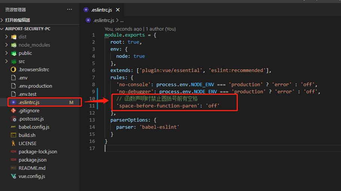This screenshot has height=191, width=341.
Task: Expand the node_modules folder chevron
Action: tap(6, 45)
